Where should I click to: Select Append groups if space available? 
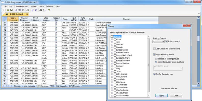[156, 62]
